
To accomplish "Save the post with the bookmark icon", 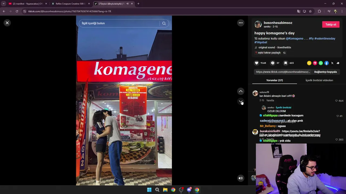I will pos(285,63).
